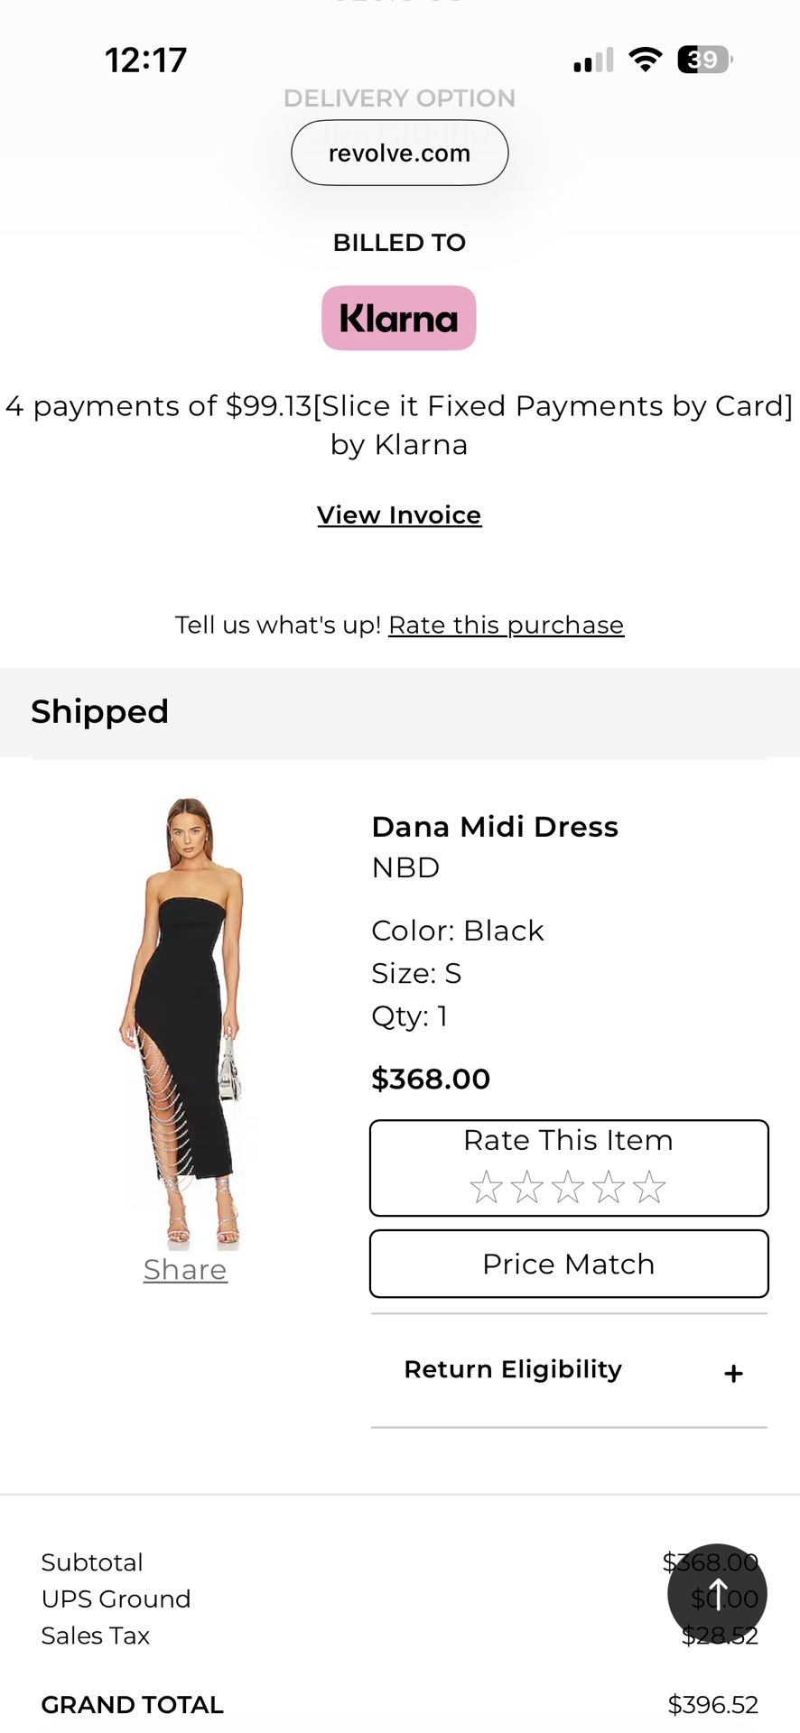Screen dimensions: 800x1733
Task: Give the dress five stars
Action: [x=649, y=1187]
